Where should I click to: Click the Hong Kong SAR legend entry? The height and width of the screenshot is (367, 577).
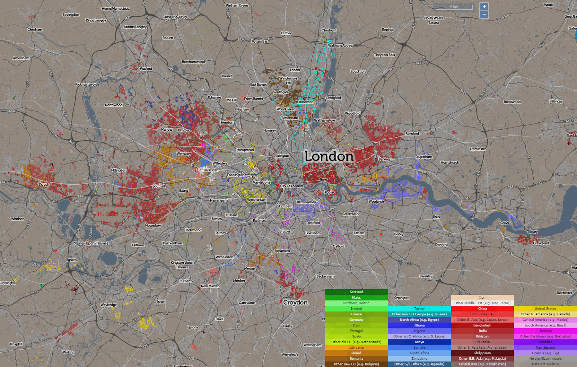pos(483,314)
